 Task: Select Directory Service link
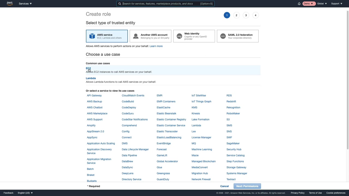[132, 179]
